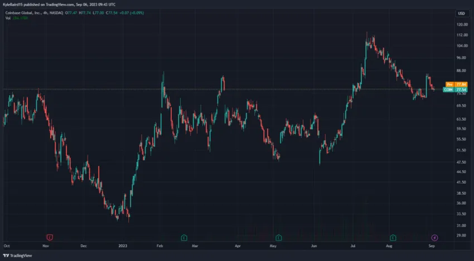474x261 pixels.
Task: Click the 44.50 price axis label
Action: 462,172
